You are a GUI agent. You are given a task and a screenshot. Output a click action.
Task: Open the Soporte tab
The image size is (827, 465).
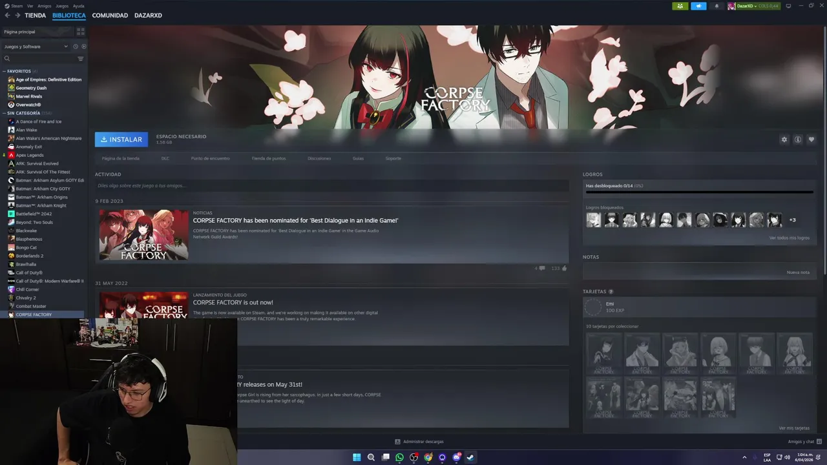tap(393, 158)
